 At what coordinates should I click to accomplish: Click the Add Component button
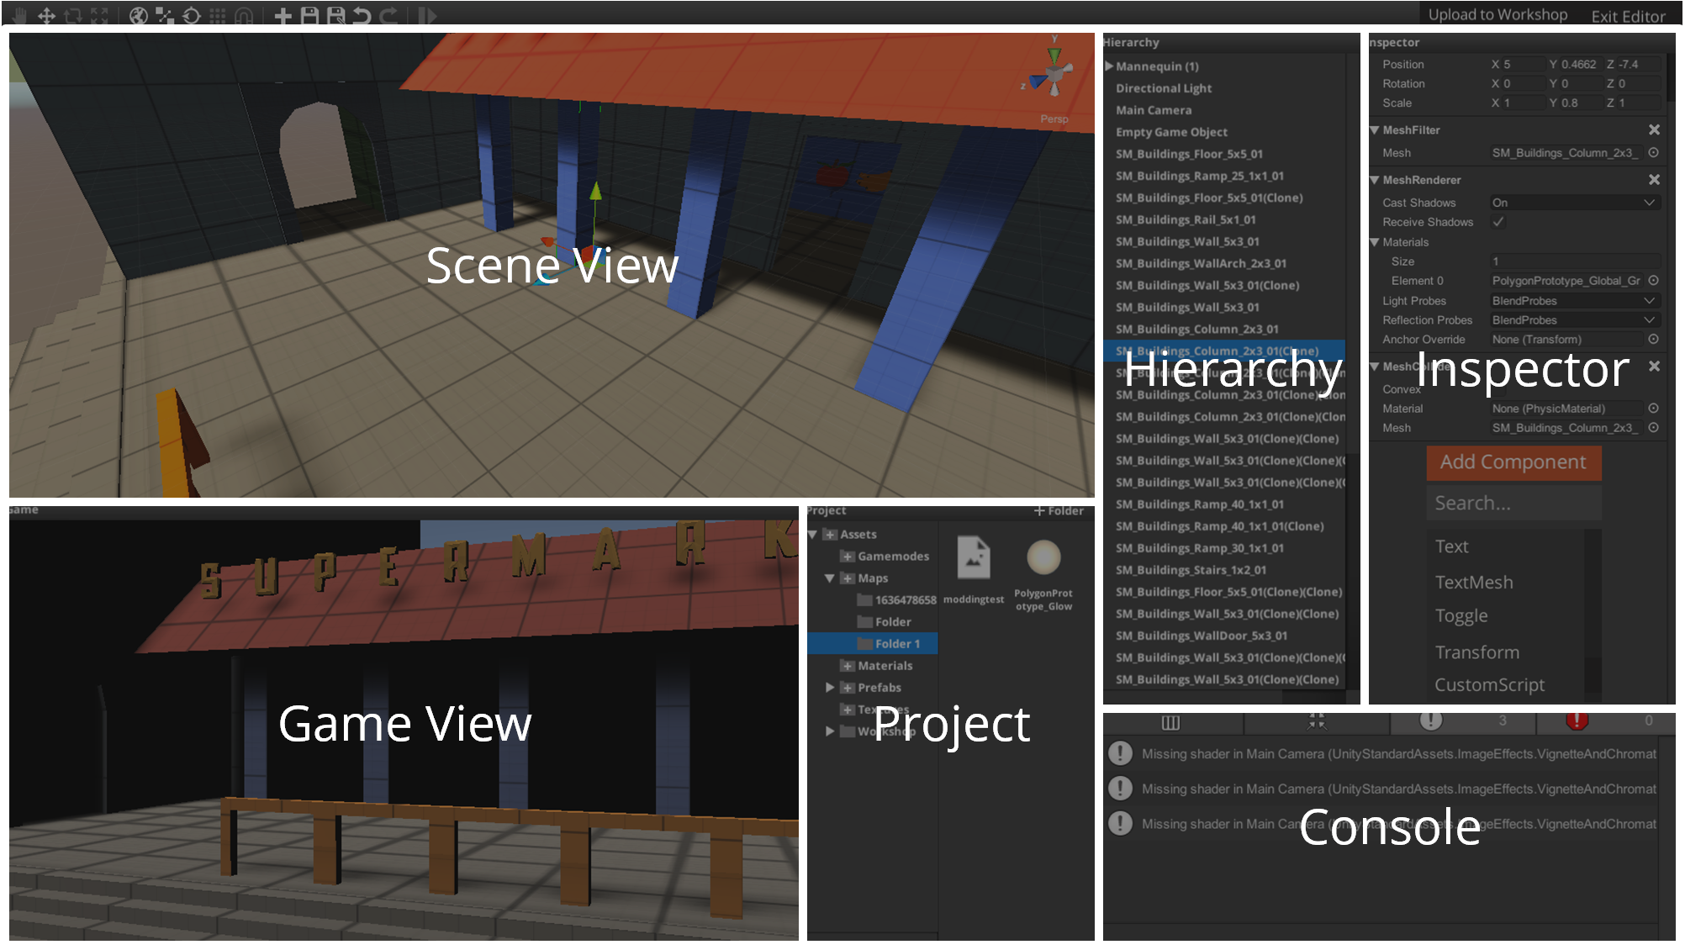tap(1513, 462)
